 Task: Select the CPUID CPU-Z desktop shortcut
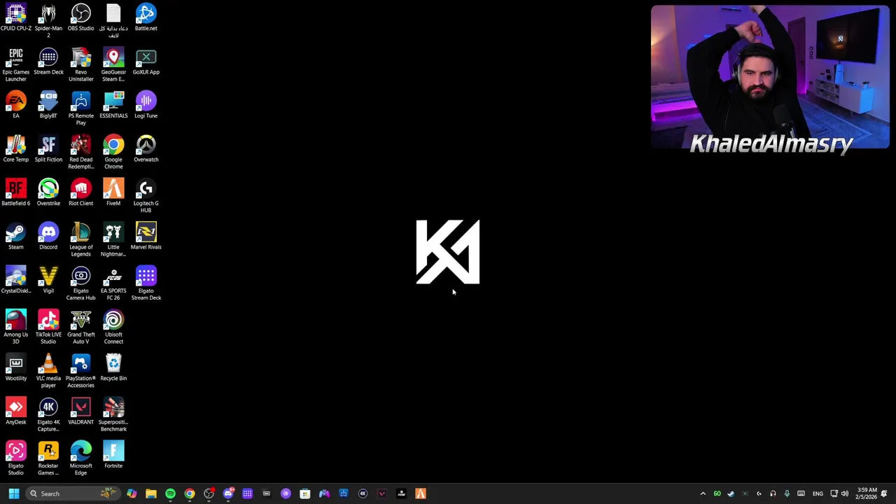coord(15,18)
